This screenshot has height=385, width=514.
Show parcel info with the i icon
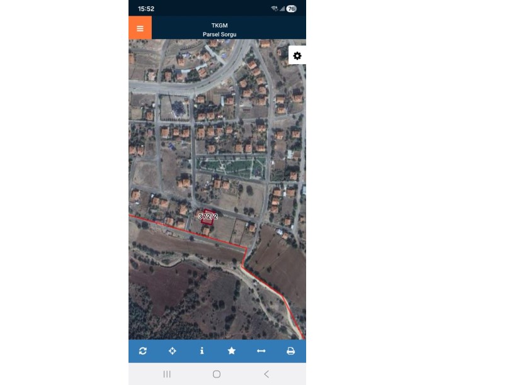click(202, 351)
